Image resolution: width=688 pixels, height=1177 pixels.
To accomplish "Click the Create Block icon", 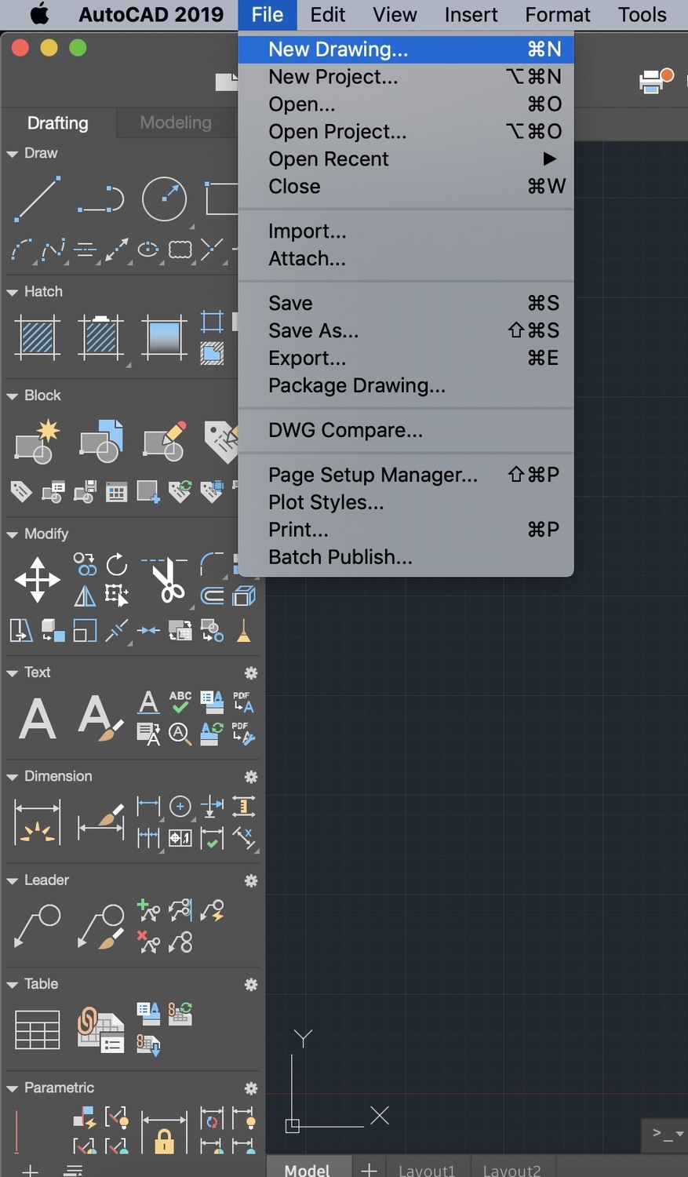I will pos(37,441).
